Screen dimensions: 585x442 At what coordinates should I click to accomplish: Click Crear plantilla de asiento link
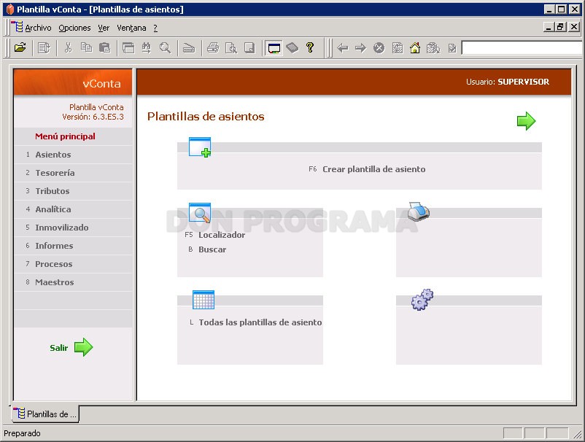click(x=374, y=169)
